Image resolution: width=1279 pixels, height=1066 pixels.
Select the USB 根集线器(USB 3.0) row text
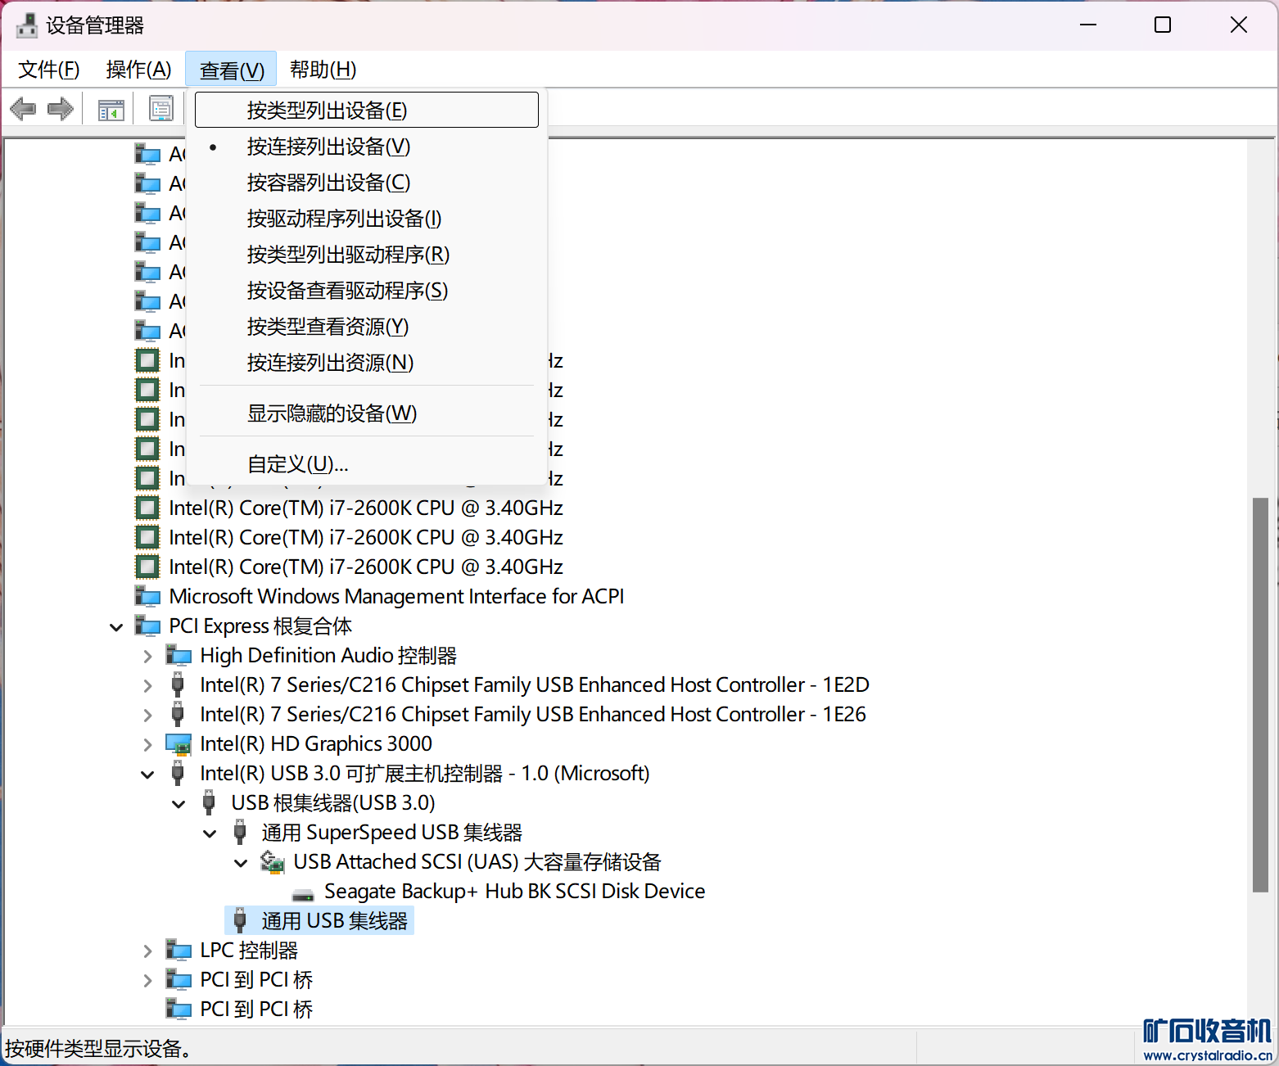point(333,802)
